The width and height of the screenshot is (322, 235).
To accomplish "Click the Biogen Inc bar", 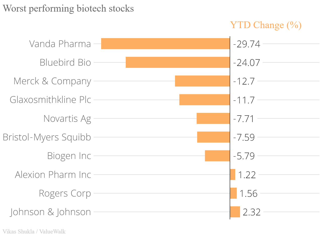I will 217,156.
